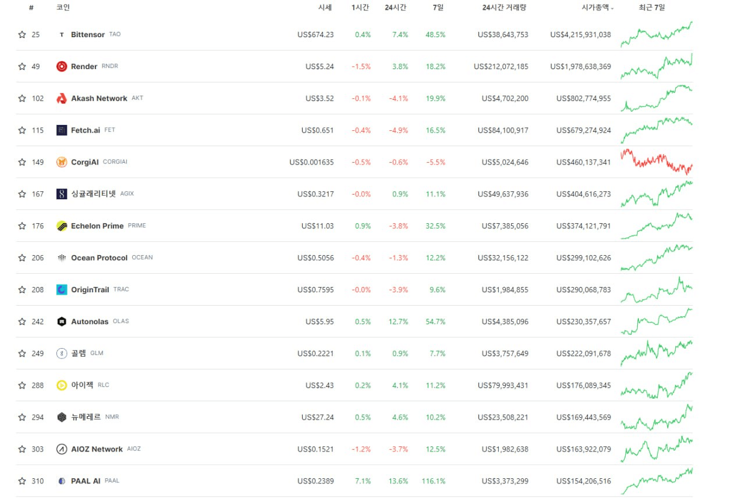Click the Fetch.ai logo icon
This screenshot has width=745, height=498.
(x=62, y=130)
